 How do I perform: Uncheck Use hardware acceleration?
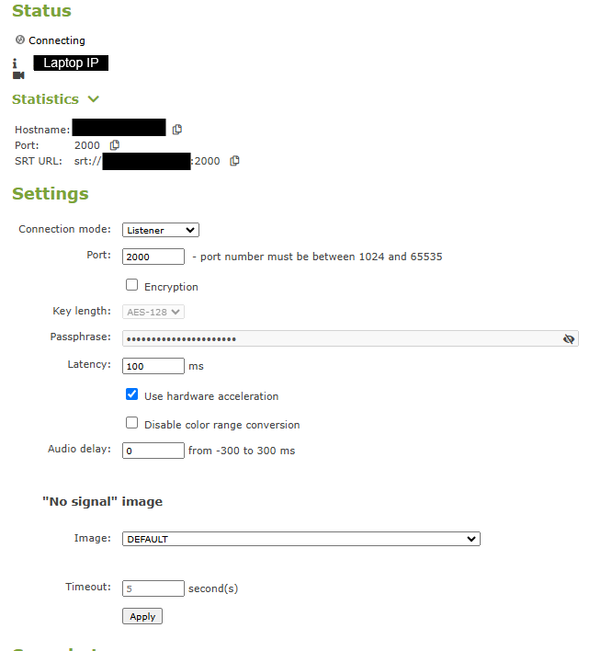click(132, 394)
